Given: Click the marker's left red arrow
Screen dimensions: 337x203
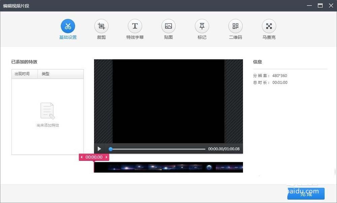Looking at the screenshot, I should (81, 157).
